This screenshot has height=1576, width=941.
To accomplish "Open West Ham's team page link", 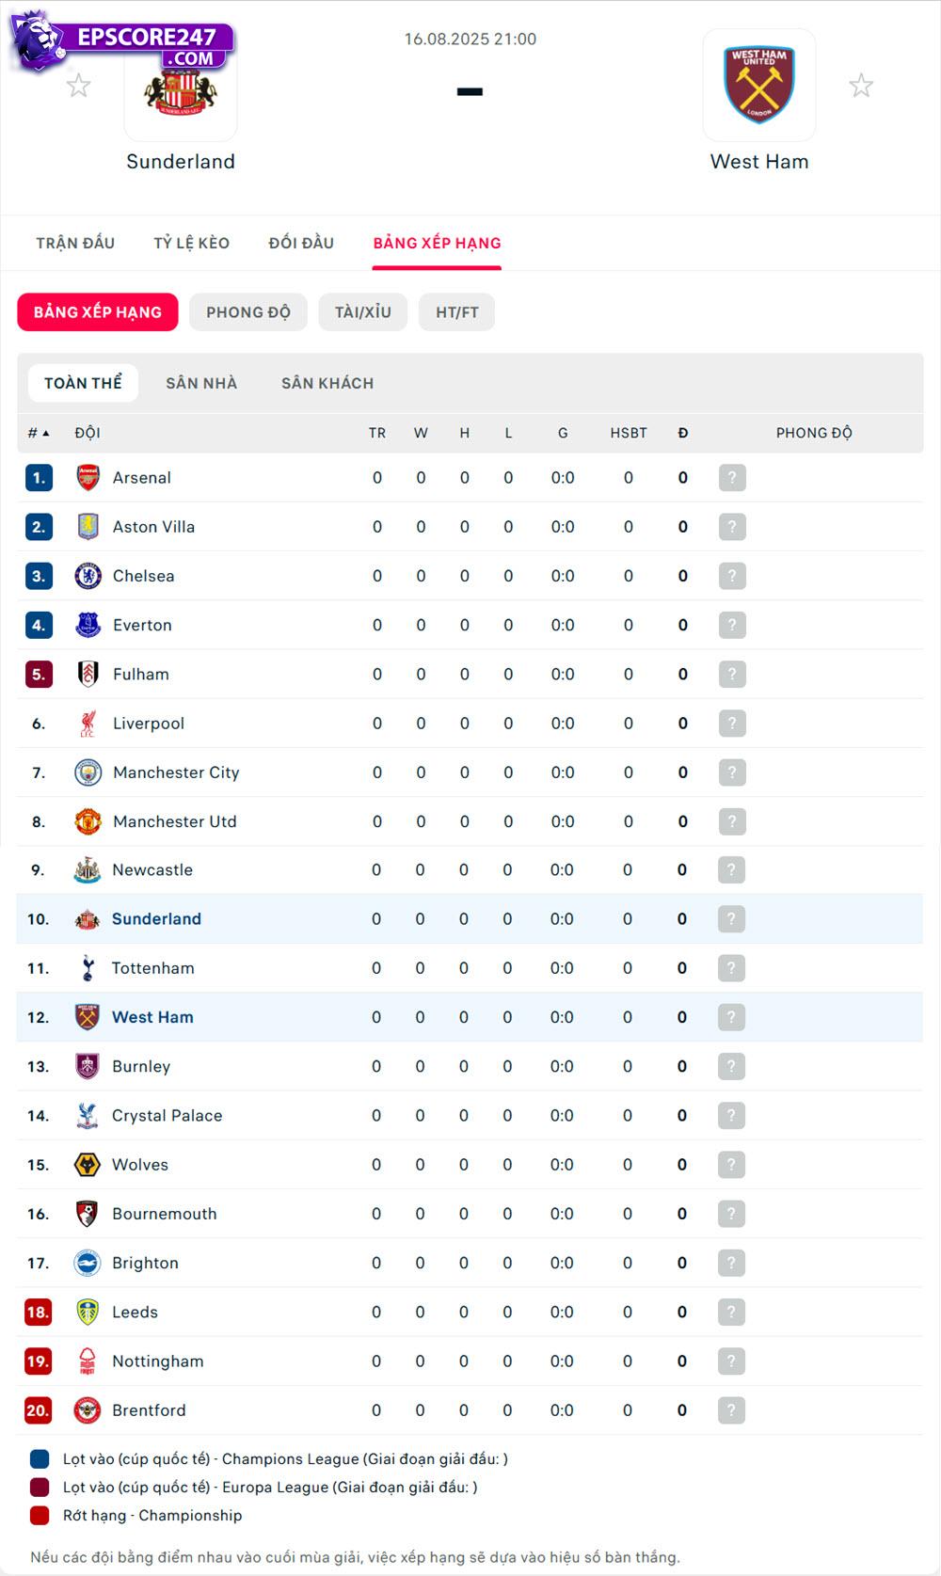I will [152, 1017].
